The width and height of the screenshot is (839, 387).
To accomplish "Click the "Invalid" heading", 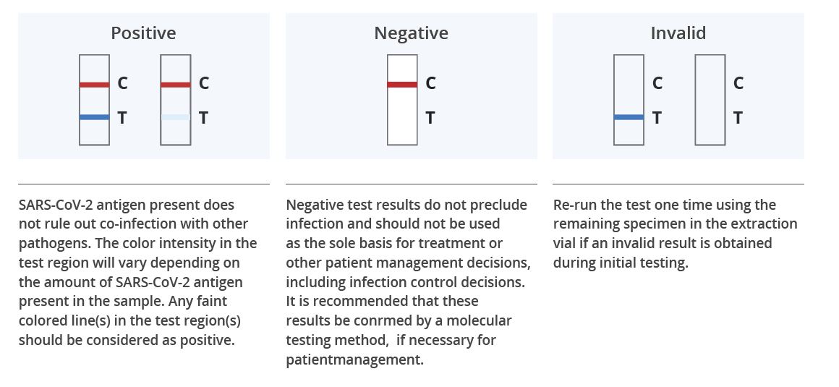I will click(678, 33).
